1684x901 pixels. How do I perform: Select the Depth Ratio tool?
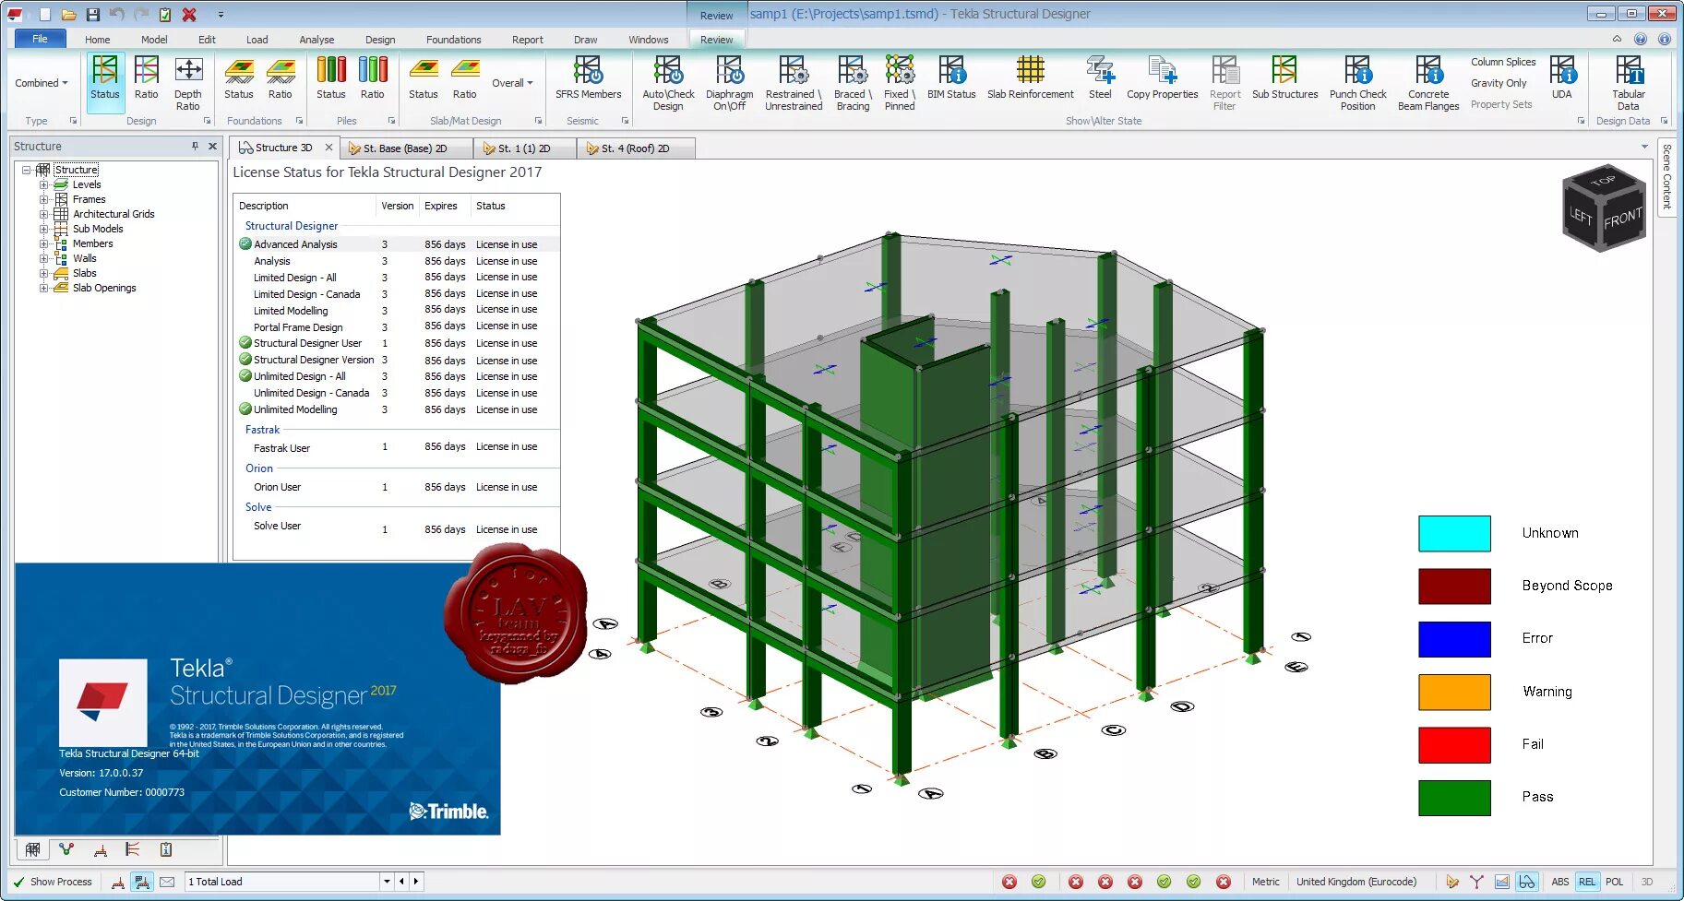[x=188, y=83]
